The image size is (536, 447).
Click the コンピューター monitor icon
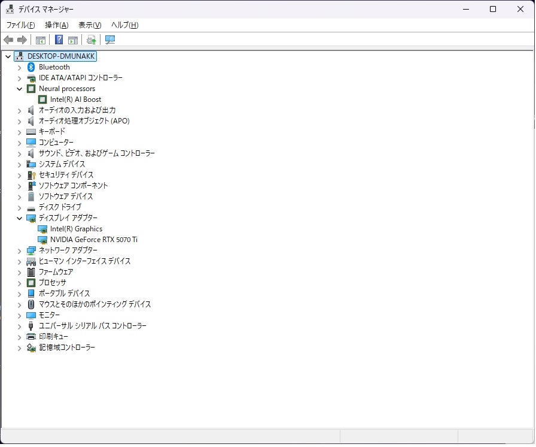31,143
